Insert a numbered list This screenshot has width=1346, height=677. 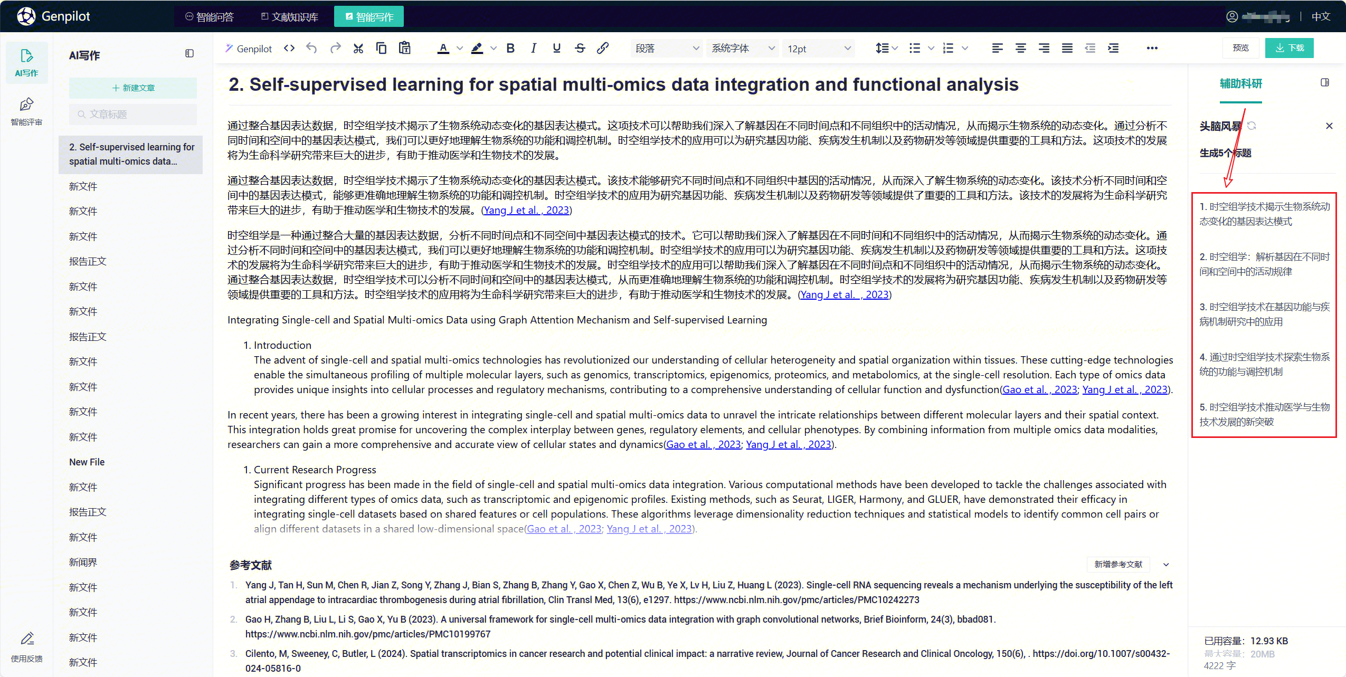point(949,49)
